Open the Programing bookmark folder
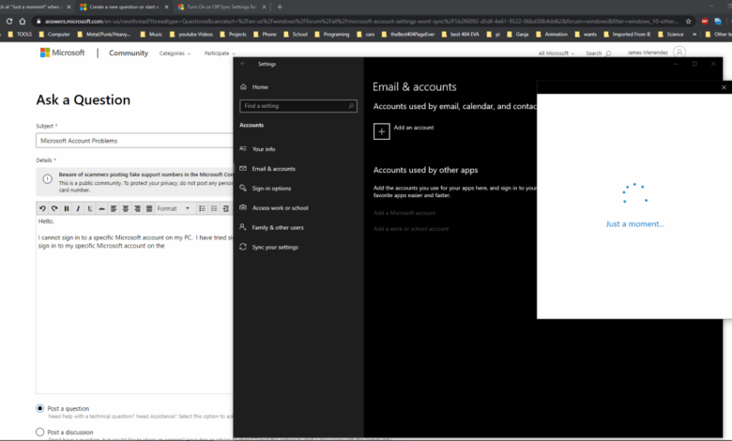Viewport: 732px width, 441px height. (332, 34)
